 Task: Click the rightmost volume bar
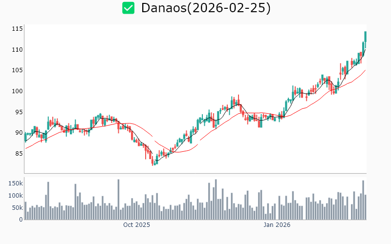tap(365, 207)
